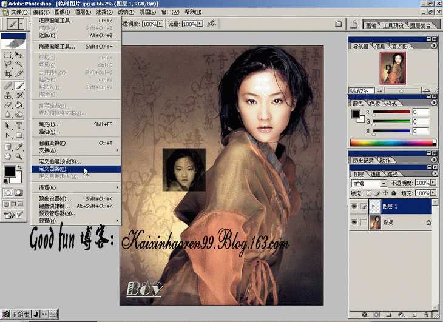Expand the layer opacity 不透明度 slider arrow

(x=435, y=183)
